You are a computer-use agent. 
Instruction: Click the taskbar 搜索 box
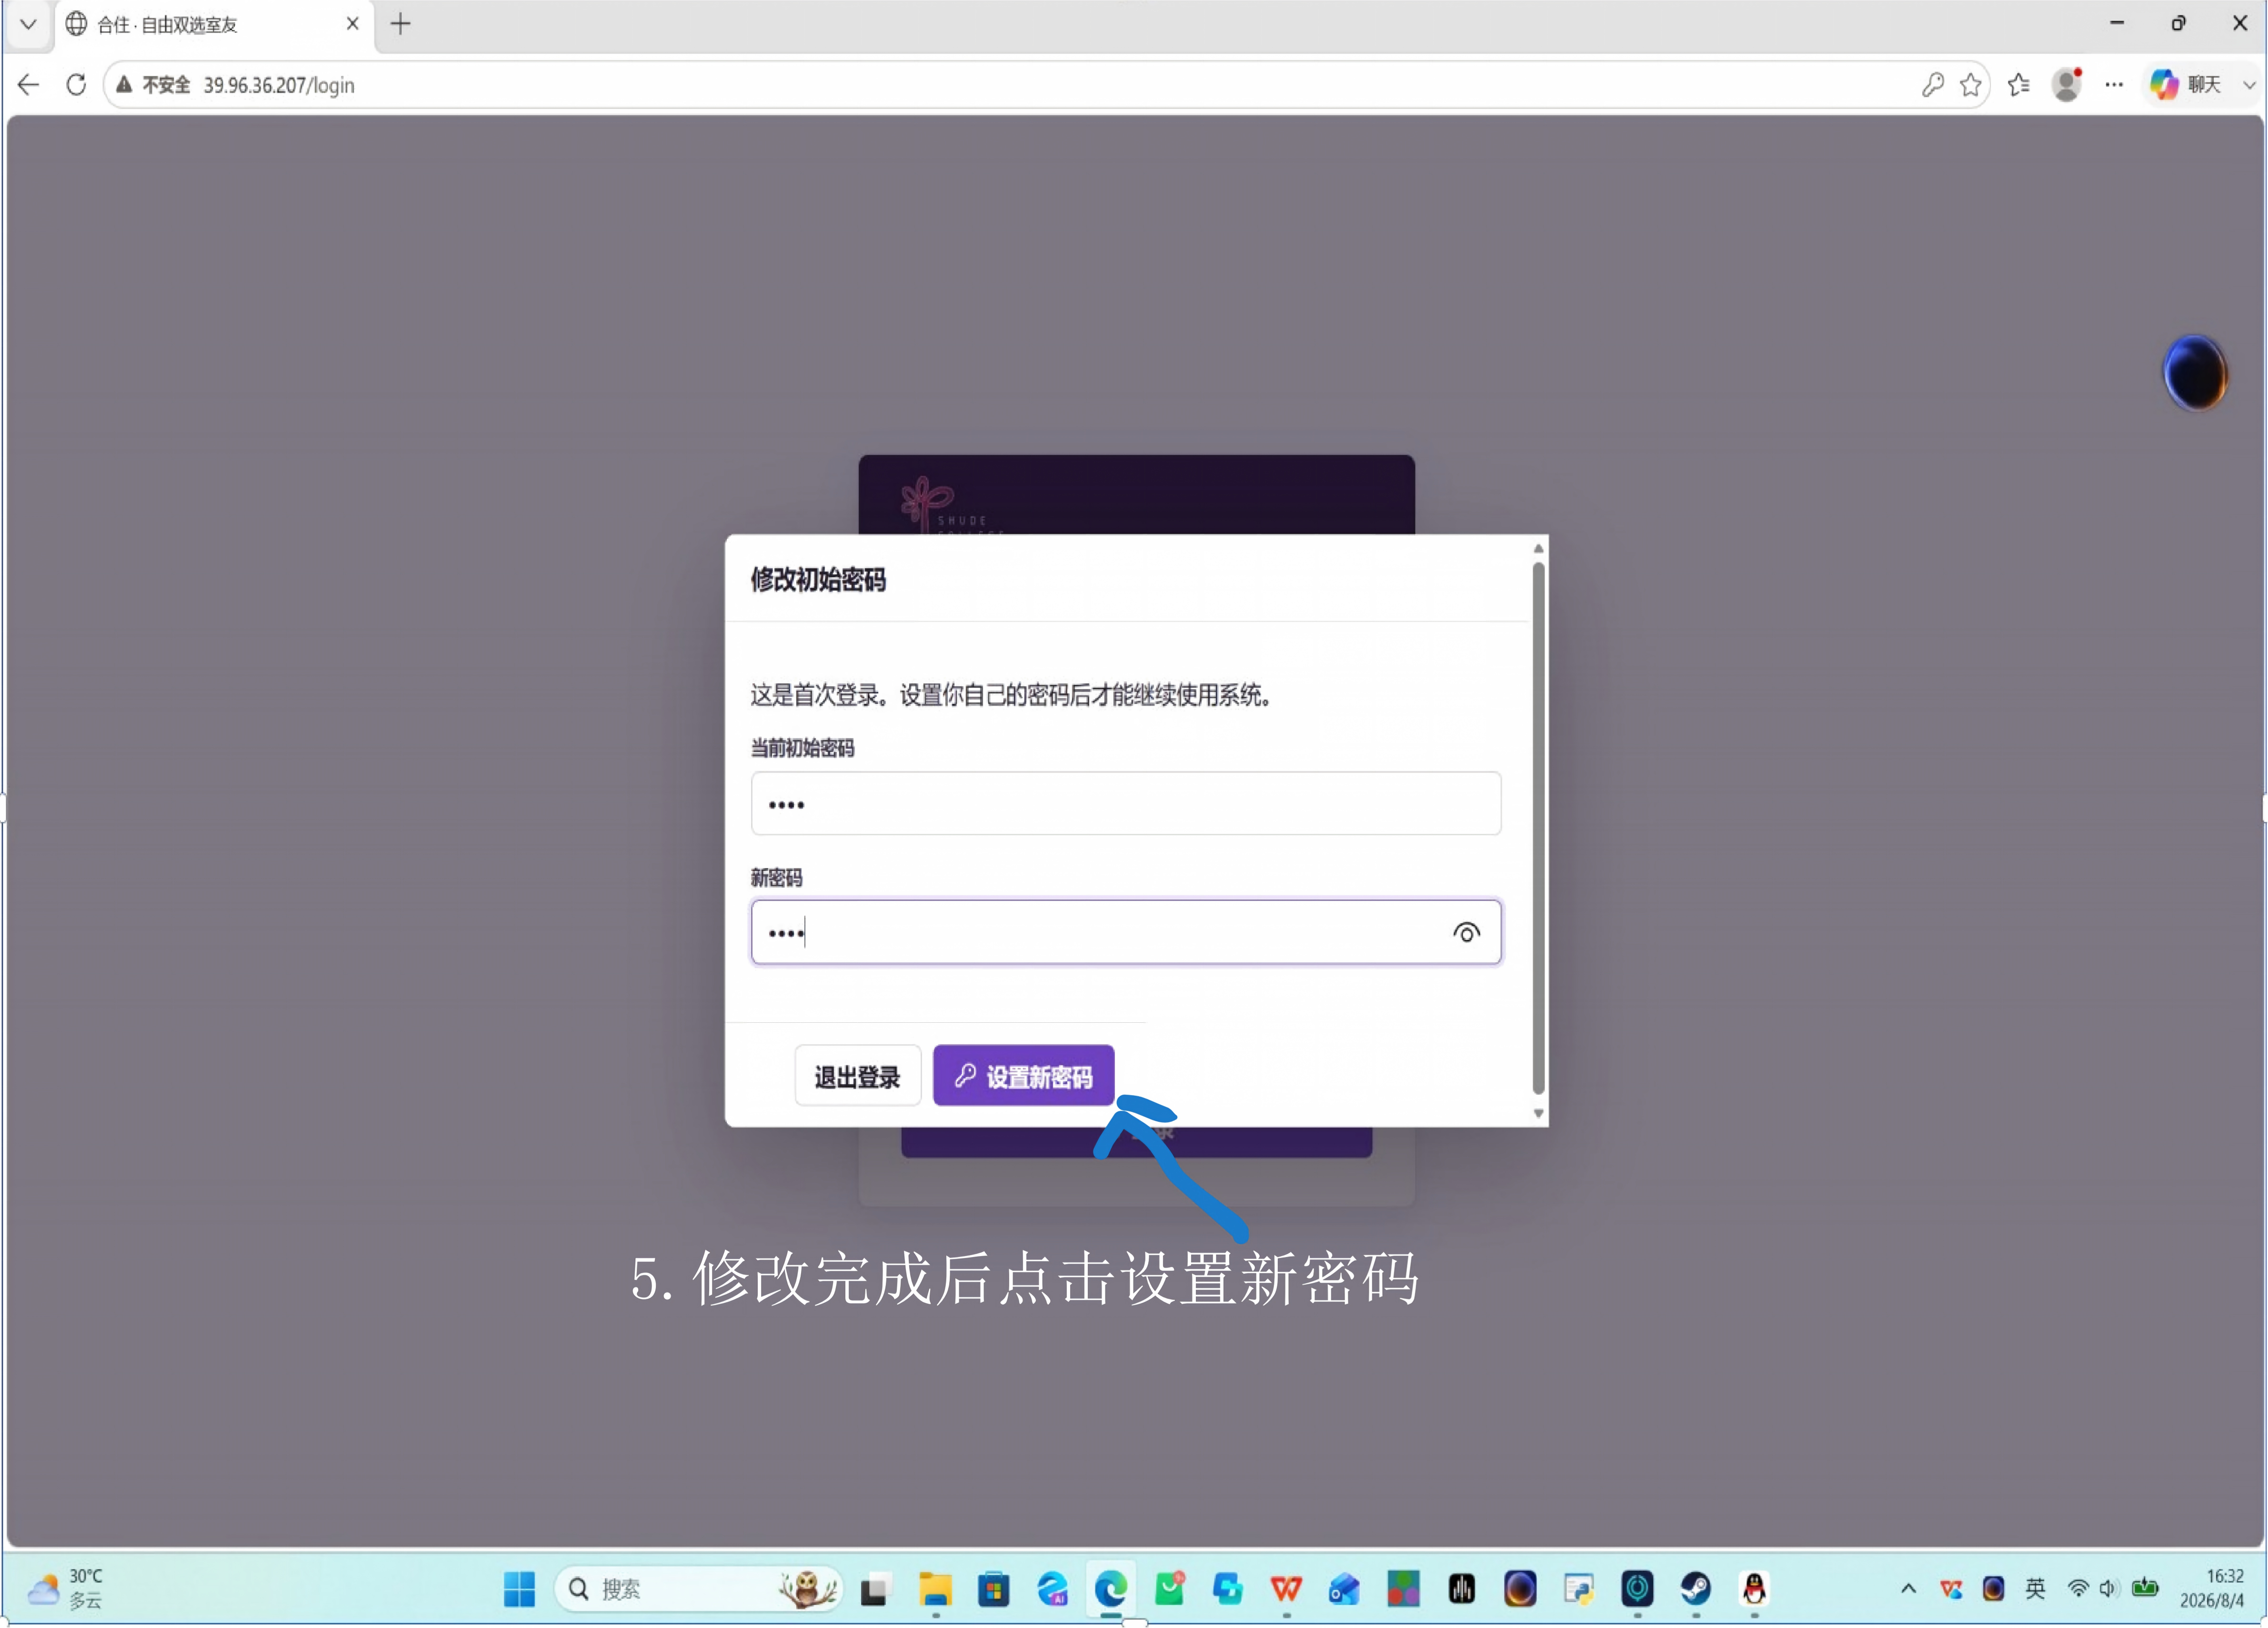click(x=698, y=1588)
